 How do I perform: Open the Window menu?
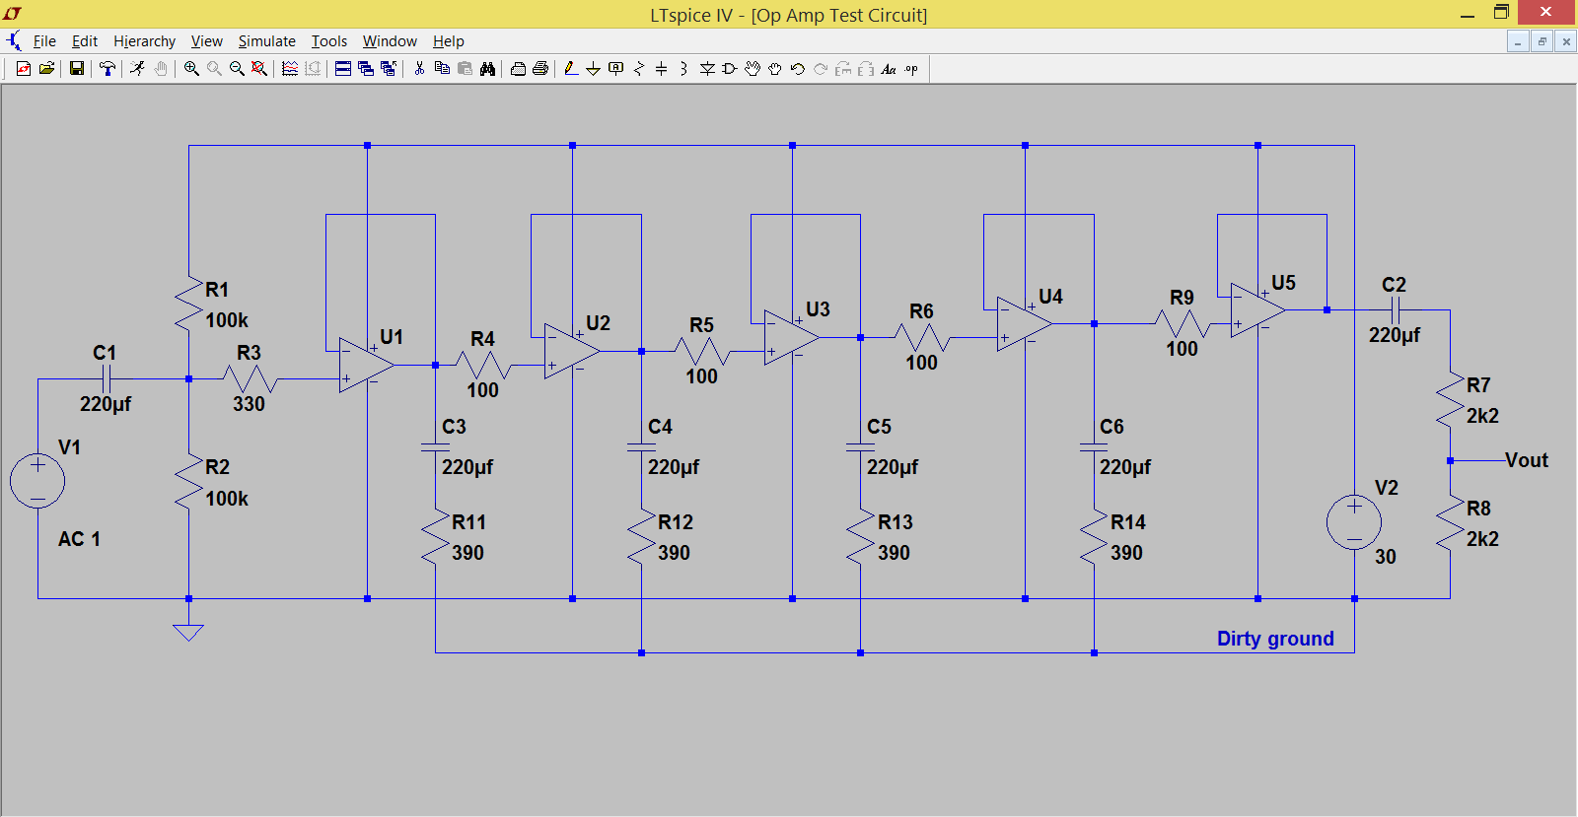[390, 41]
